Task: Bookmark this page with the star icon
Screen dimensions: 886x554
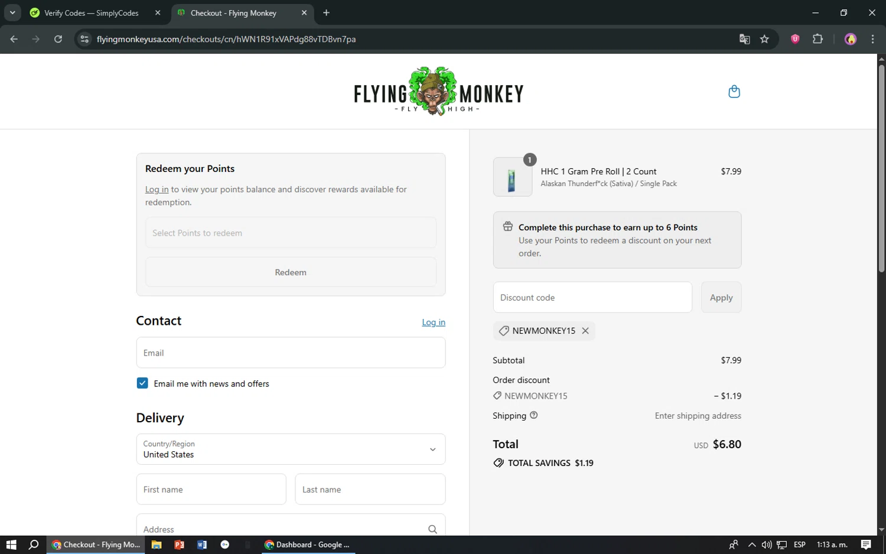Action: 764,39
